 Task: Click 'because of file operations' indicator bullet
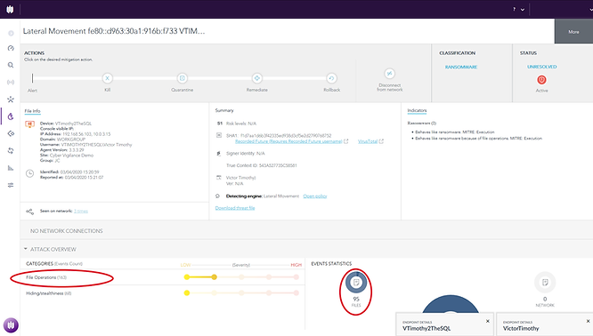click(x=478, y=139)
